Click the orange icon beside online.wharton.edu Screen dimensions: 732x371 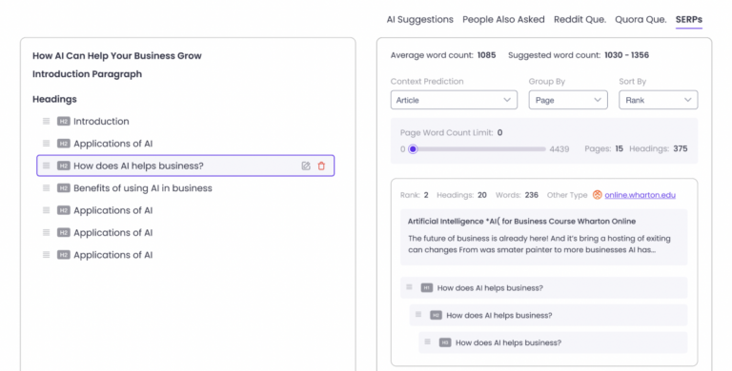coord(597,195)
